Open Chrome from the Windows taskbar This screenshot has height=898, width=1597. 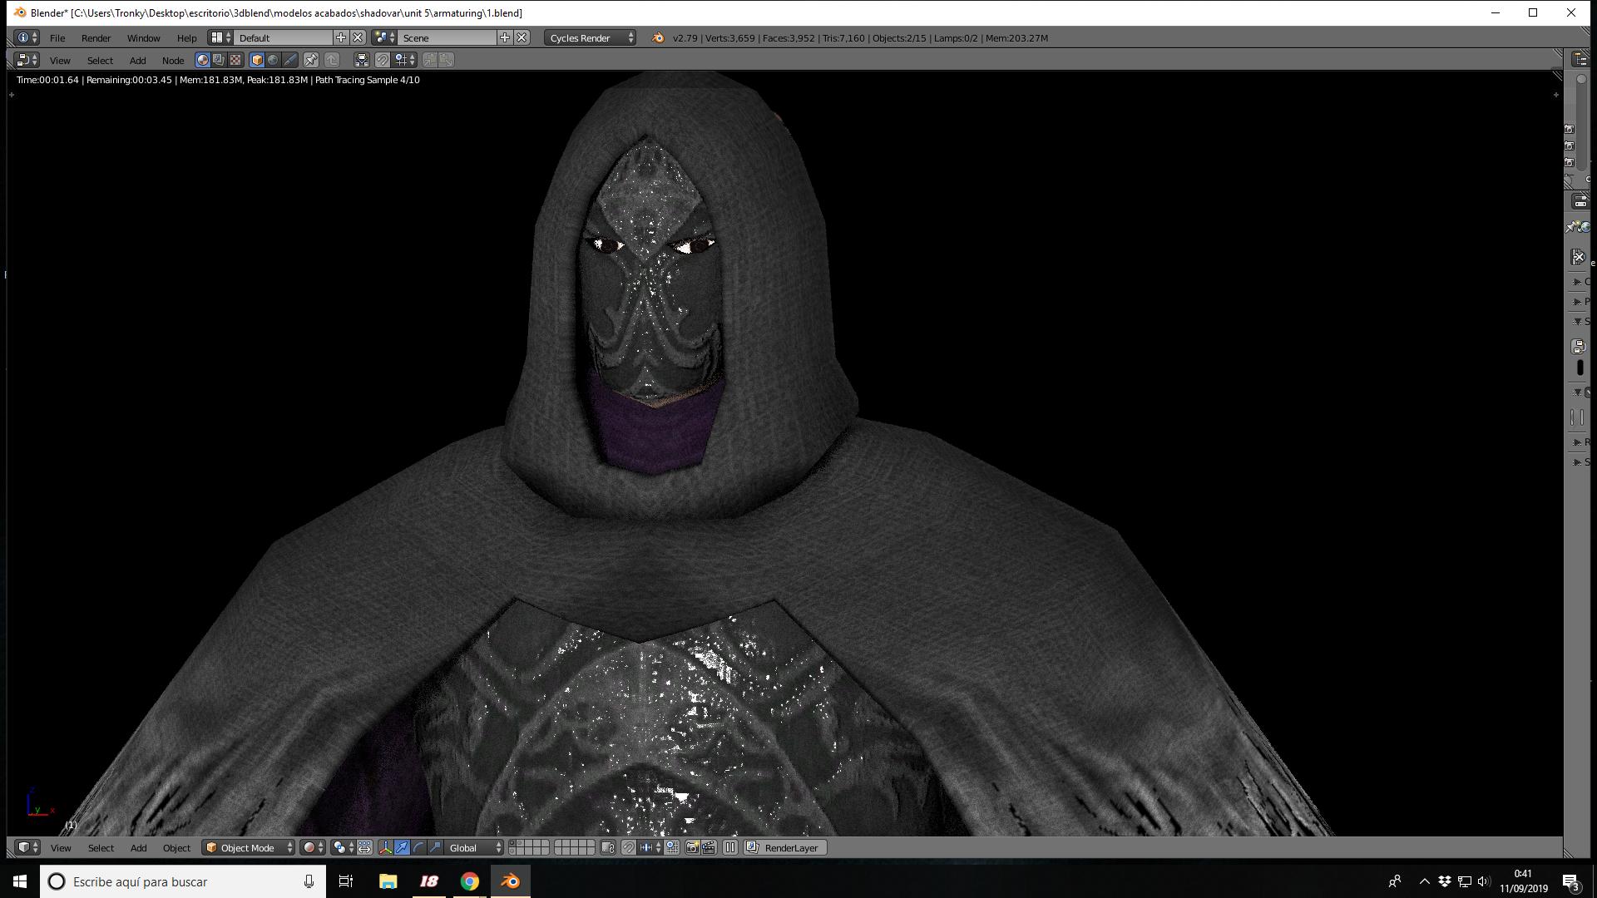point(470,881)
